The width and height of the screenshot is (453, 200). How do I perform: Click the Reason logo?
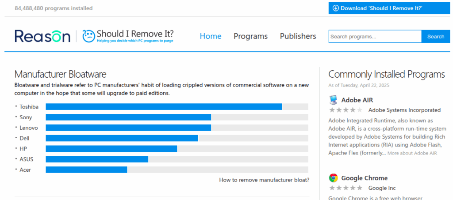42,36
